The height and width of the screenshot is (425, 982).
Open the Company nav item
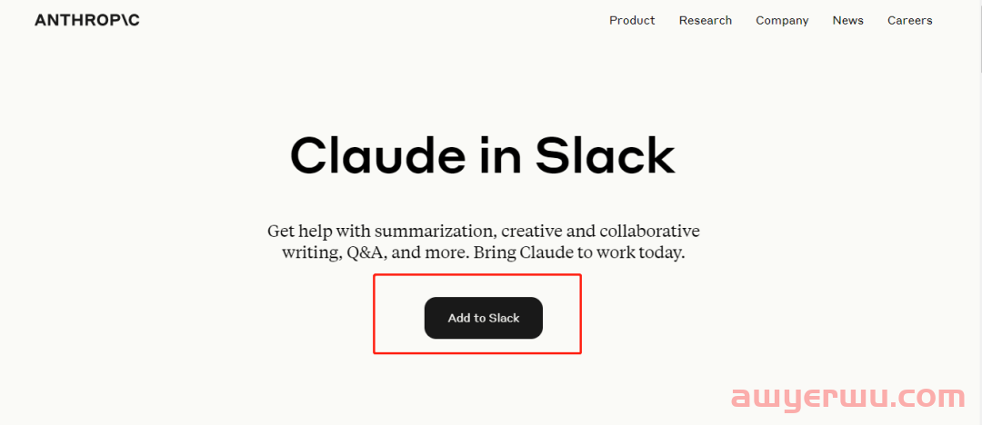tap(782, 21)
